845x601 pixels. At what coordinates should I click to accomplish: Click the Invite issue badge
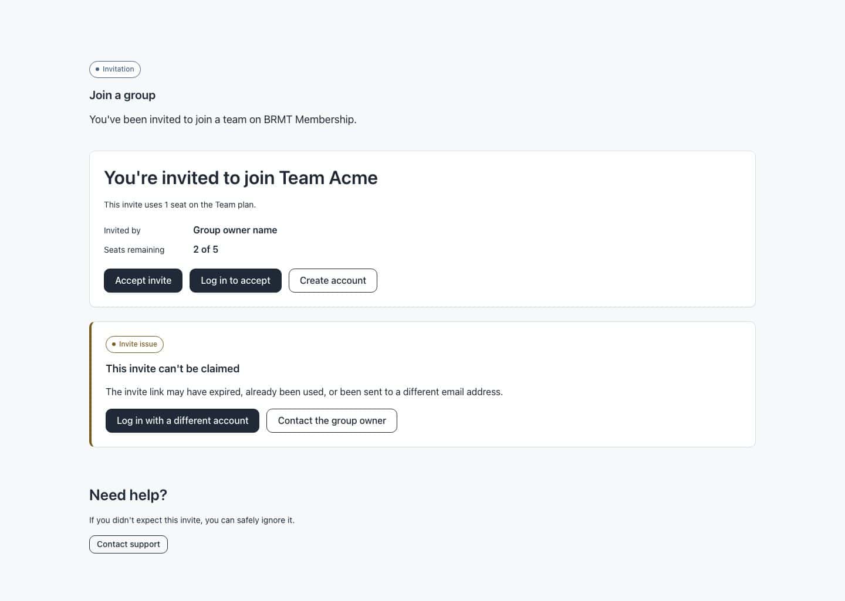(134, 344)
